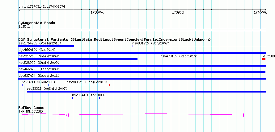Click the DGV Structural Variants track title

[x=115, y=39]
